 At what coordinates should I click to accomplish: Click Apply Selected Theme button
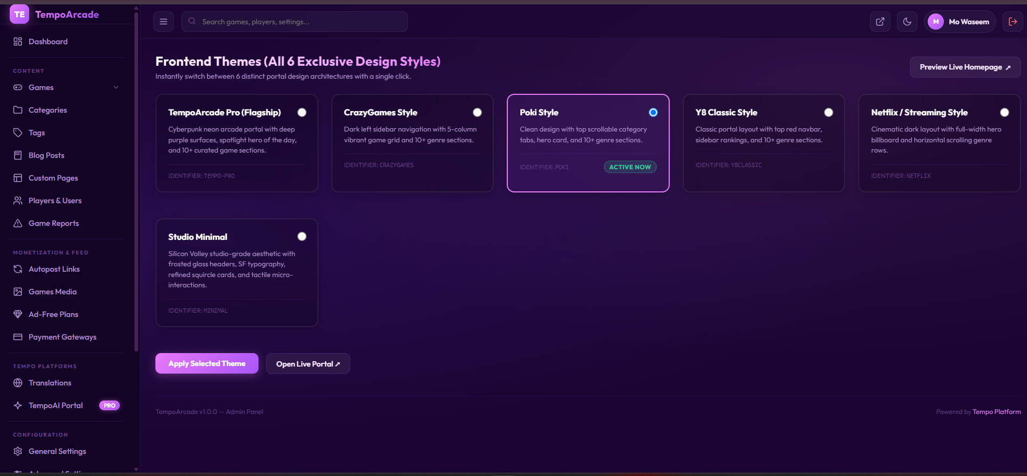pyautogui.click(x=207, y=363)
